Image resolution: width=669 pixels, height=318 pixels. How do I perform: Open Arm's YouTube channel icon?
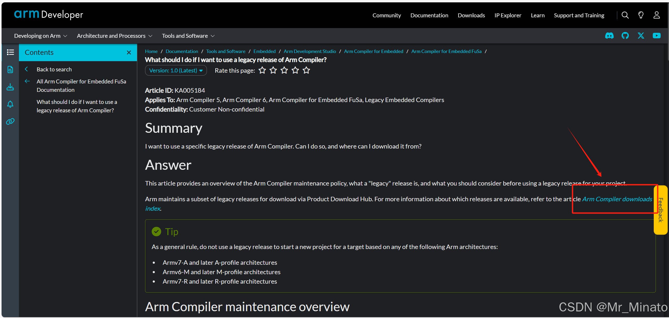tap(657, 36)
